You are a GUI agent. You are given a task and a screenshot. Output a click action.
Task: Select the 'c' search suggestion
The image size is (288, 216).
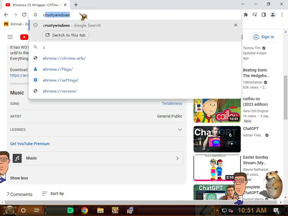(135, 47)
